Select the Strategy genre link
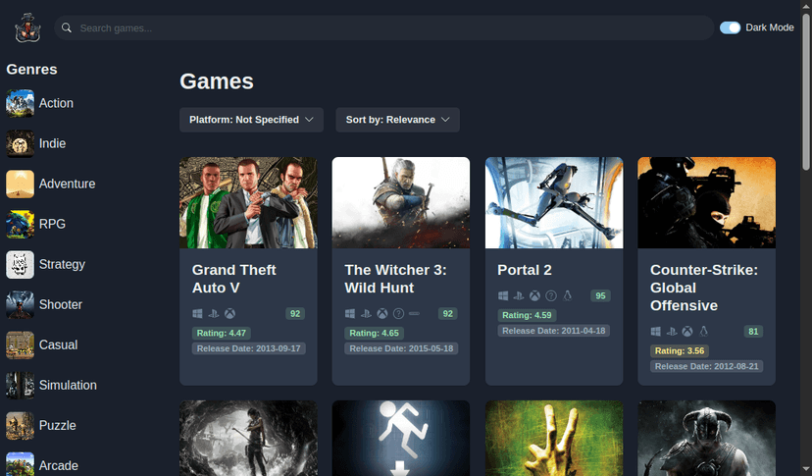 [62, 264]
